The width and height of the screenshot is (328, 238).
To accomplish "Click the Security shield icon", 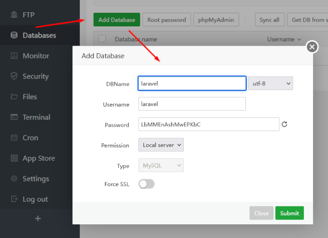I will tap(14, 76).
